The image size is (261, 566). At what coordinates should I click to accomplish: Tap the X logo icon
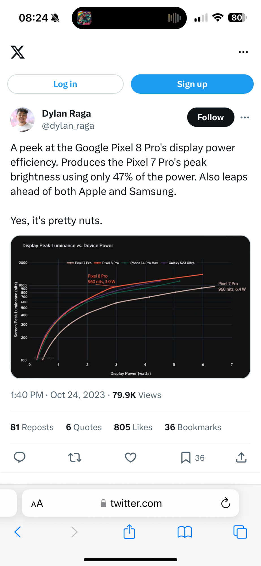tap(18, 52)
